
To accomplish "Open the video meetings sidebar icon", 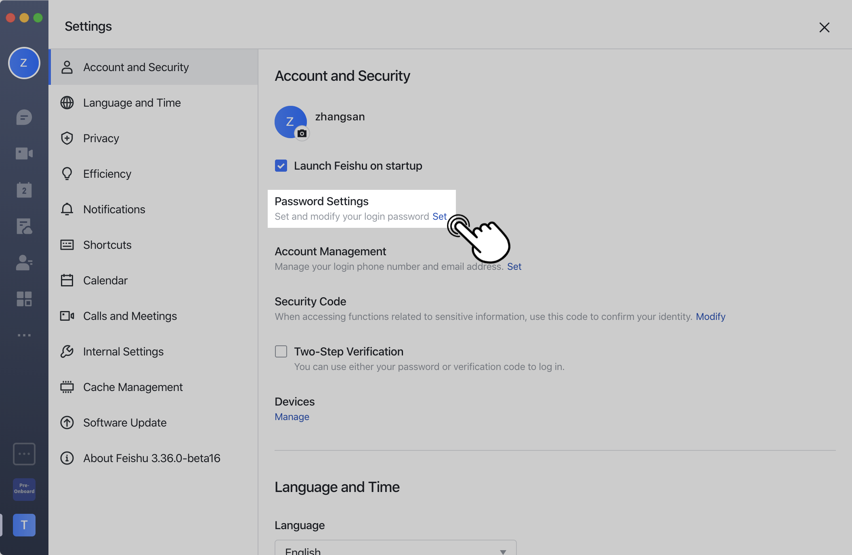I will tap(24, 153).
